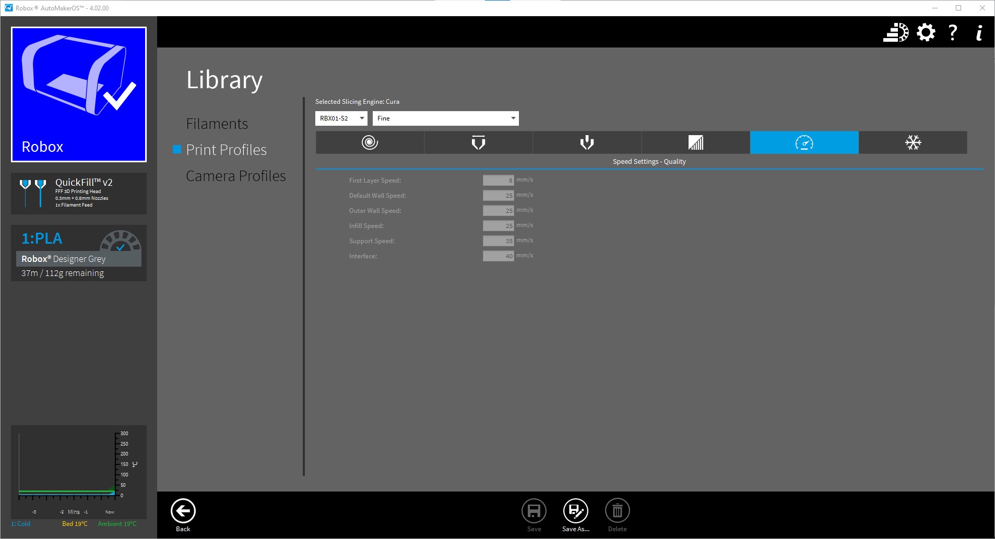Click the help question mark icon
Viewport: 995px width, 539px height.
tap(953, 32)
